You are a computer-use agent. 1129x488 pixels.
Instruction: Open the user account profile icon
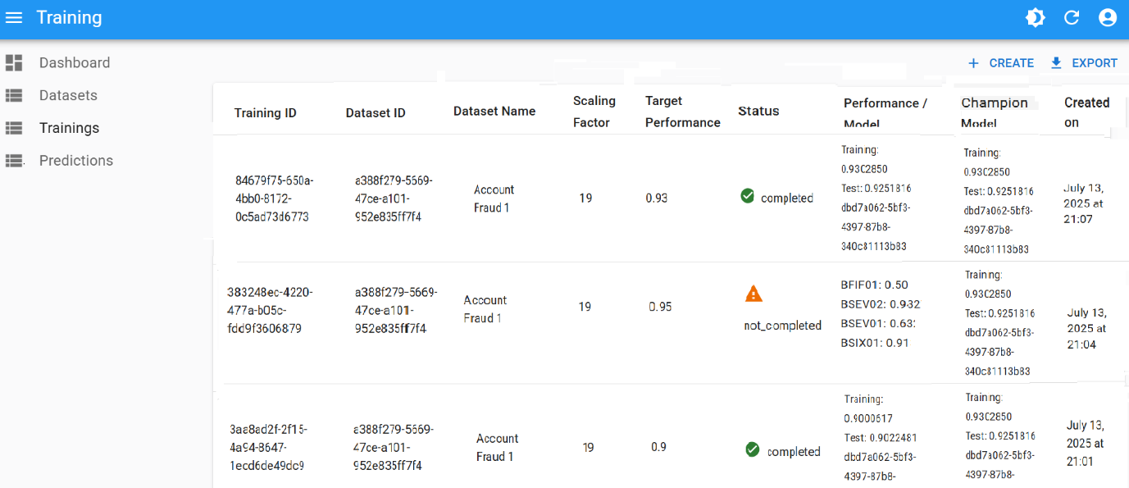pyautogui.click(x=1108, y=18)
